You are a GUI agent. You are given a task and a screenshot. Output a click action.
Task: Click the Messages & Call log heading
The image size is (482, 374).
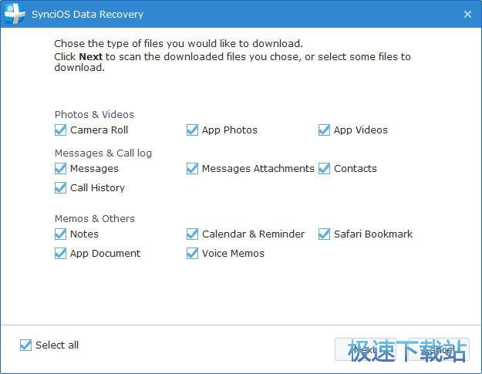pyautogui.click(x=103, y=153)
